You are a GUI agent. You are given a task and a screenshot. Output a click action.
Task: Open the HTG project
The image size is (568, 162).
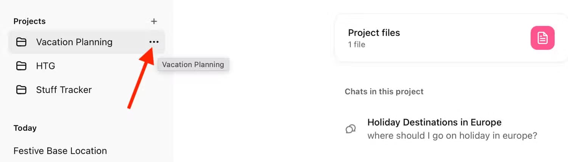point(45,66)
